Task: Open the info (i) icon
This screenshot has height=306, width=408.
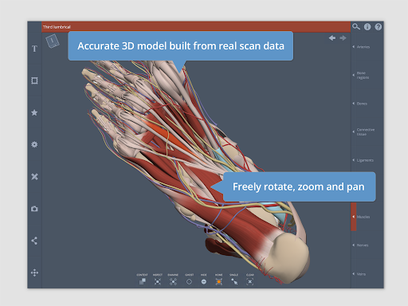Action: (x=367, y=27)
